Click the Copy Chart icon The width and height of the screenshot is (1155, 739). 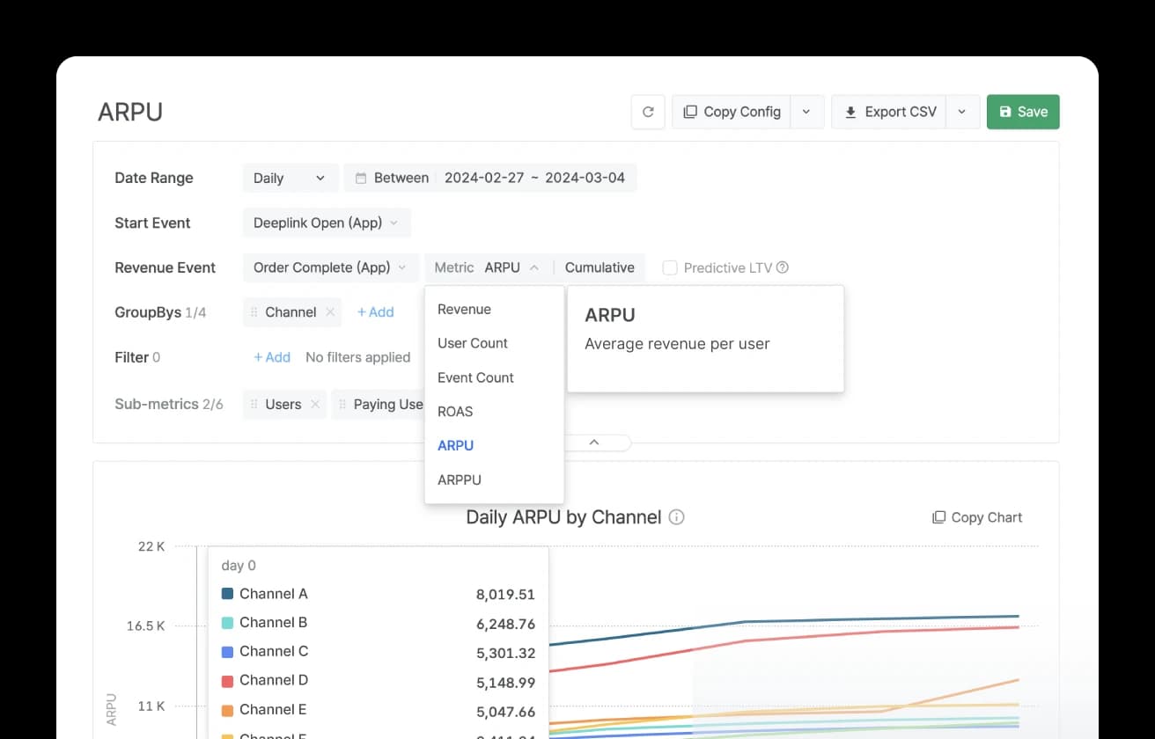click(939, 517)
